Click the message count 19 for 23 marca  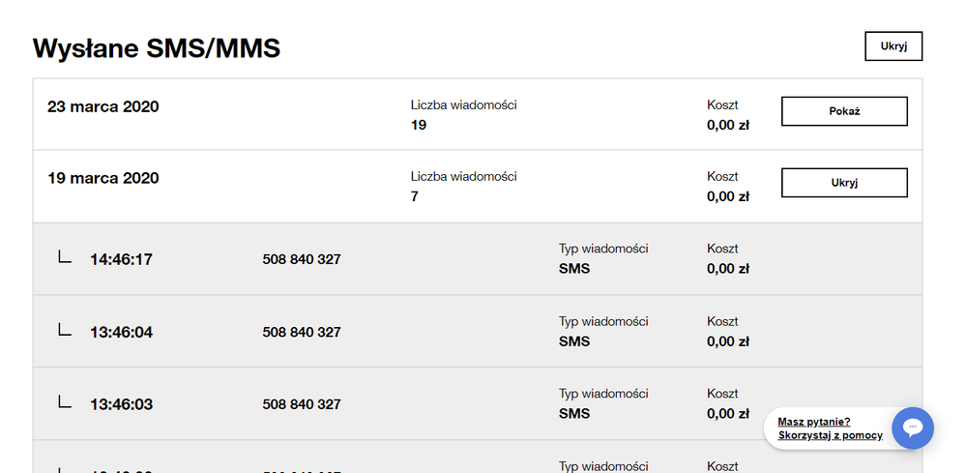click(x=419, y=125)
